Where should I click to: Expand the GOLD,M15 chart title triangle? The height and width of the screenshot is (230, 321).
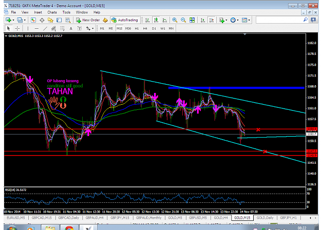tap(6, 36)
